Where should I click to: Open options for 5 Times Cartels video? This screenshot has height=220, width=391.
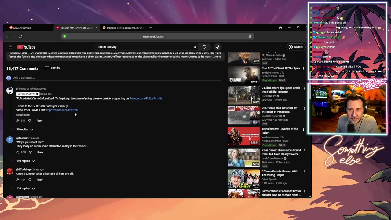point(304,172)
